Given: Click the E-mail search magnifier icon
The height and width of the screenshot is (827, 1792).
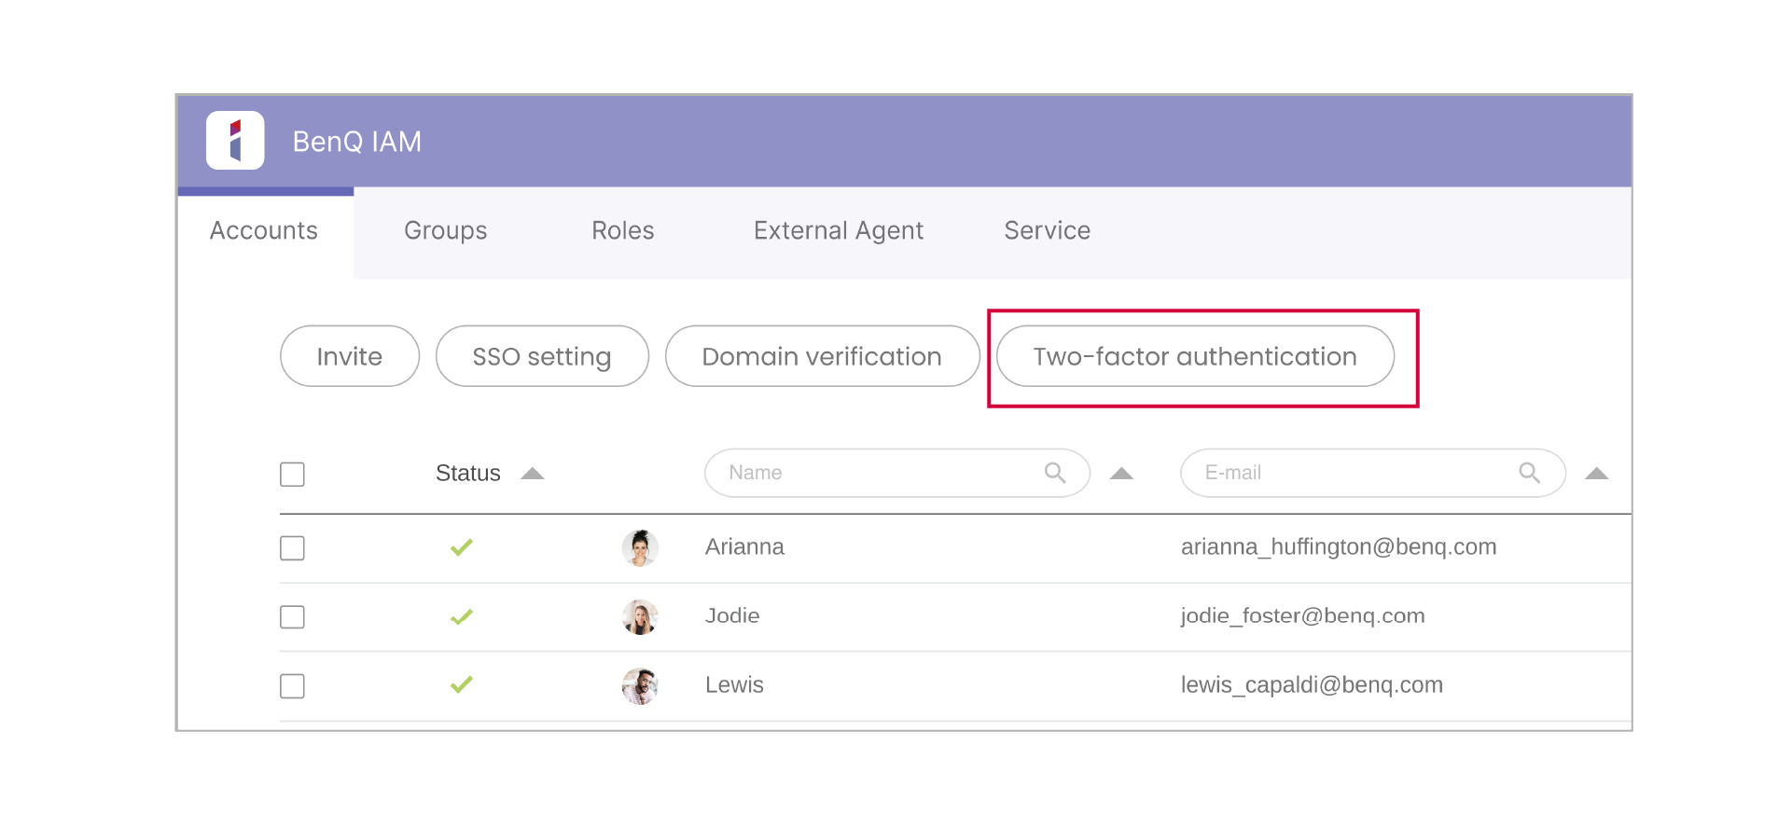Looking at the screenshot, I should pos(1529,473).
